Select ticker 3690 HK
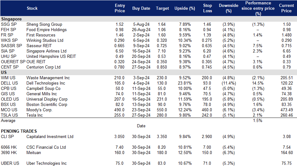 coord(9,152)
